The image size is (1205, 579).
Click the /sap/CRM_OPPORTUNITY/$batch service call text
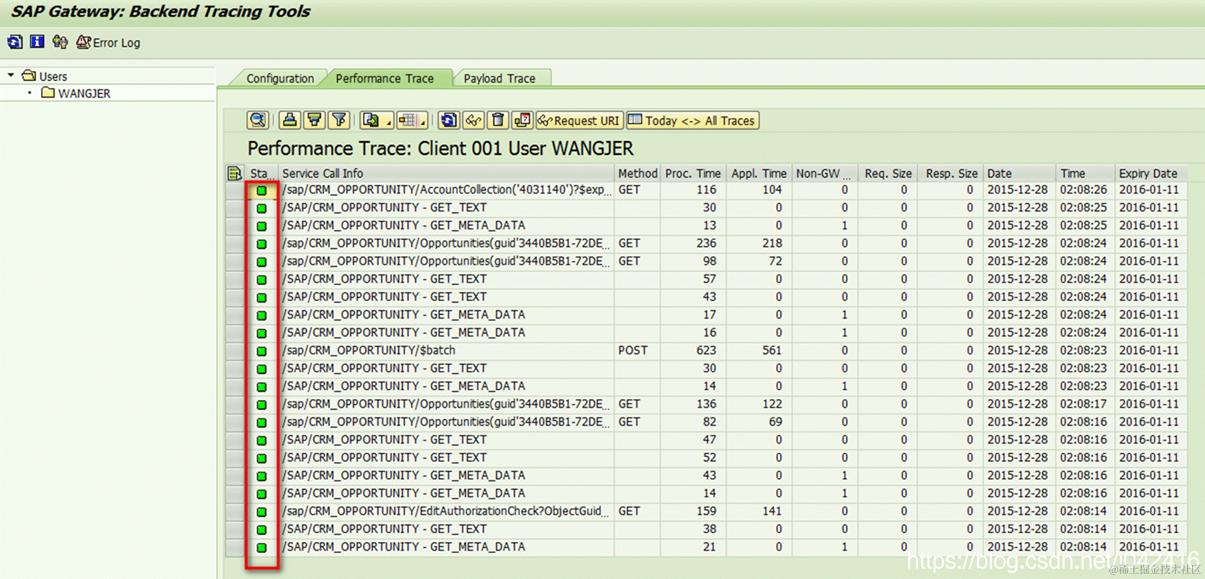[x=369, y=350]
